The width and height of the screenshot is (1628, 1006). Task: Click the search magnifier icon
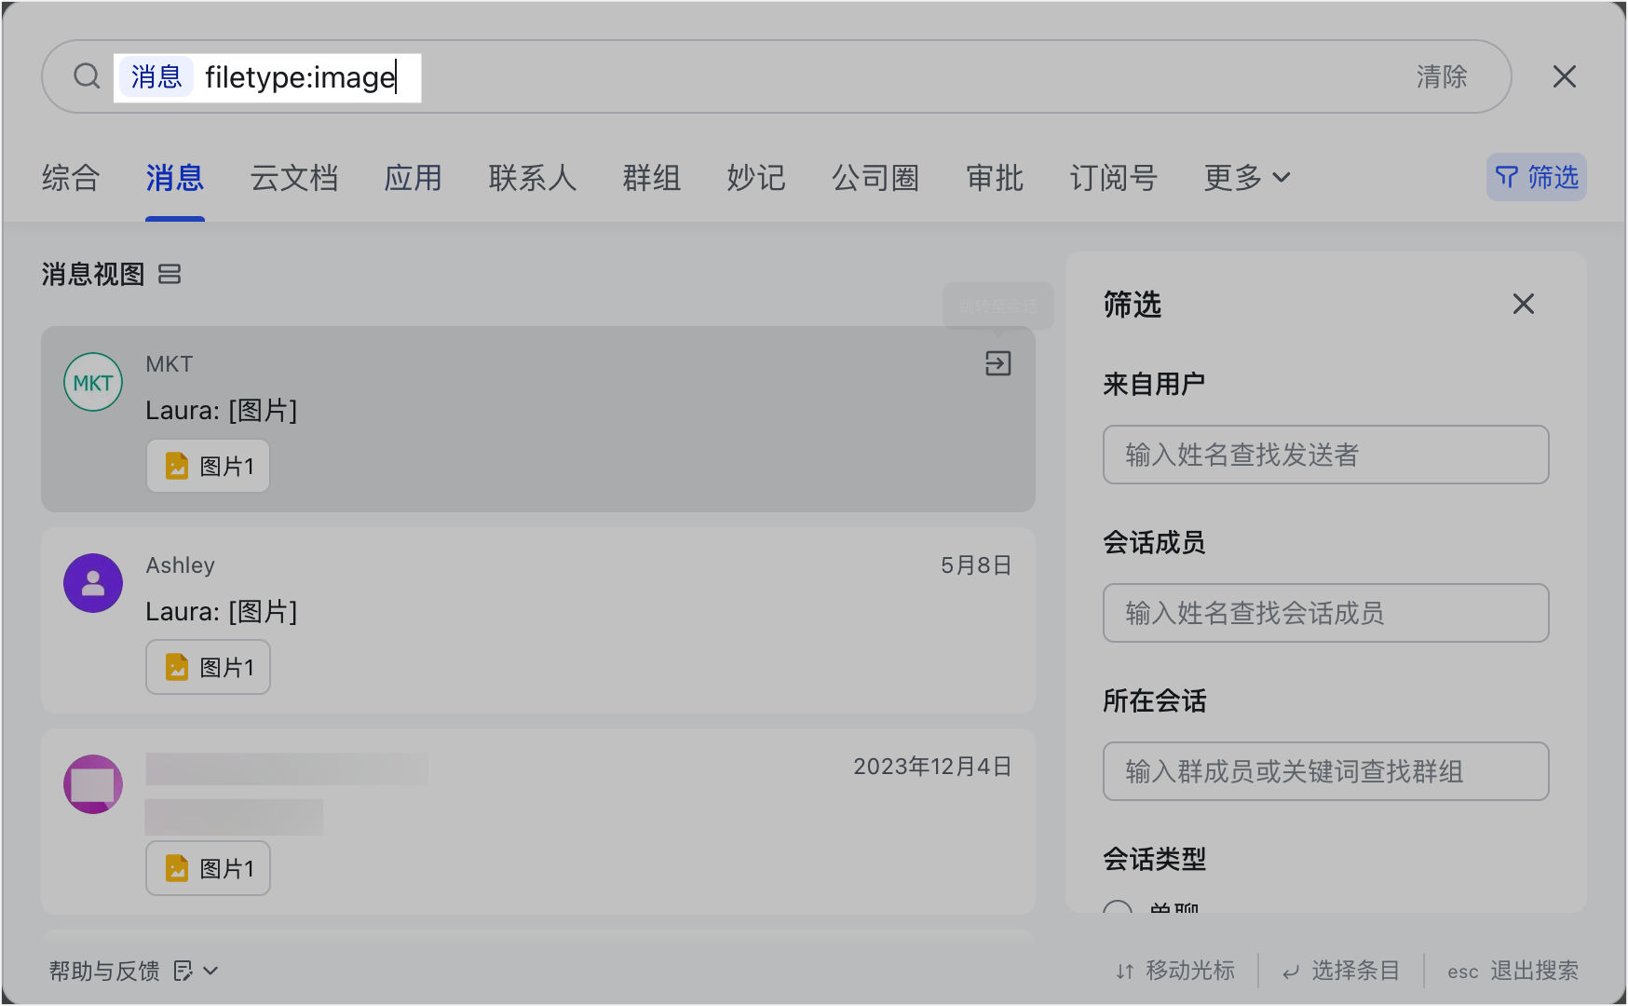tap(87, 76)
